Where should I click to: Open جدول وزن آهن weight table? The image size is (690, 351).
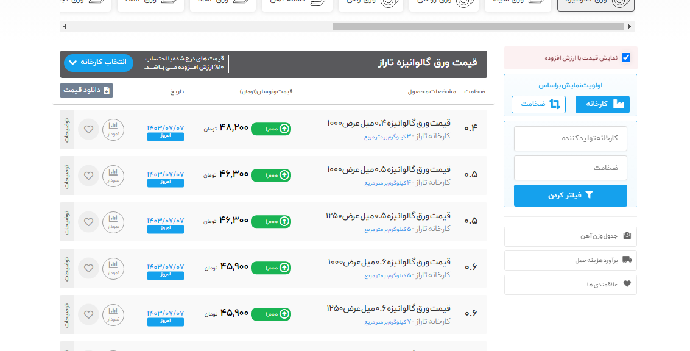[570, 236]
